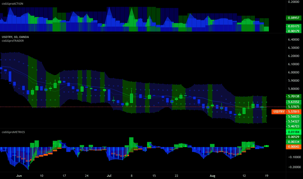This screenshot has width=303, height=179.
Task: Click the orange 0.00043 metrics value label
Action: (x=294, y=147)
